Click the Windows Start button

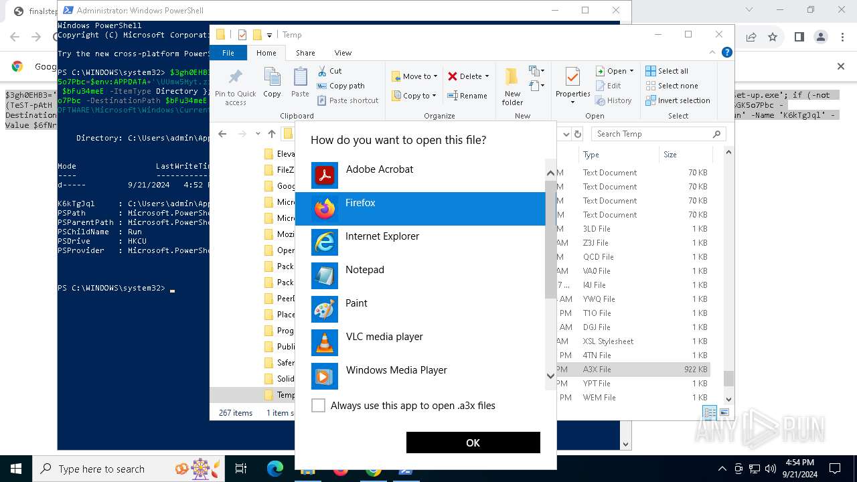coord(16,469)
